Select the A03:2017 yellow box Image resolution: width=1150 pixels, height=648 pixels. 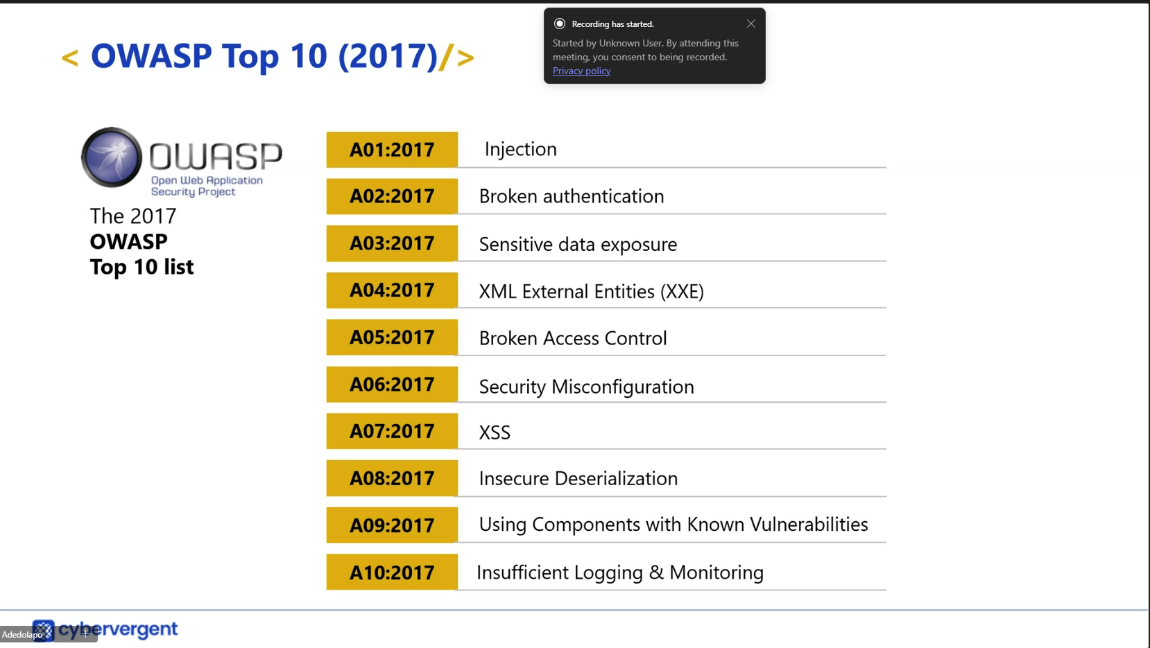392,243
